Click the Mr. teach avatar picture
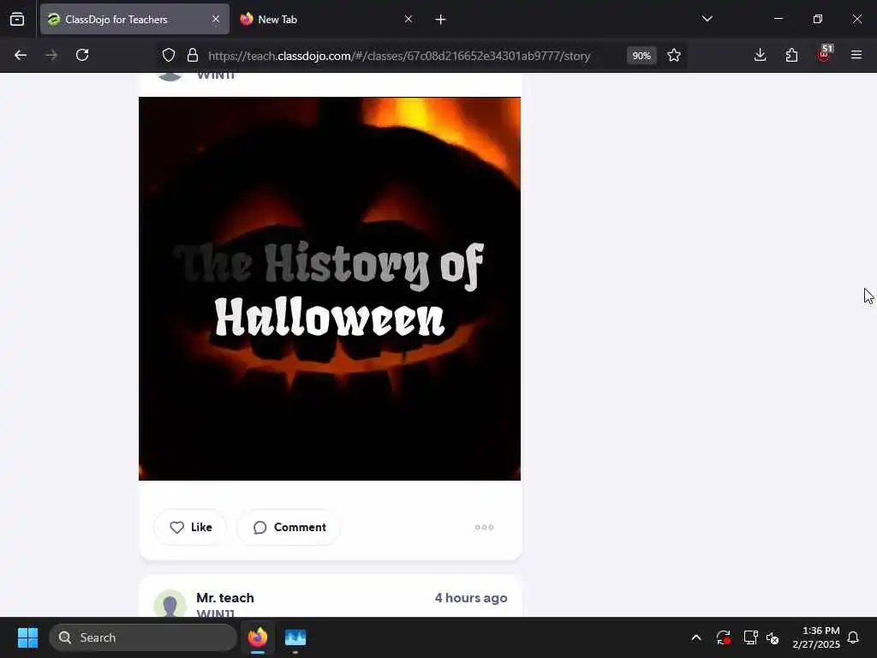 click(170, 603)
